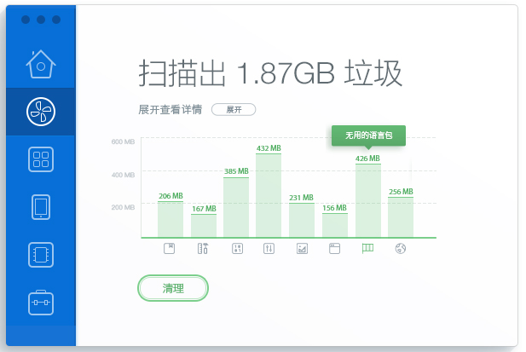Image resolution: width=526 pixels, height=352 pixels.
Task: Click the 426 MB language pack bar
Action: [x=367, y=200]
